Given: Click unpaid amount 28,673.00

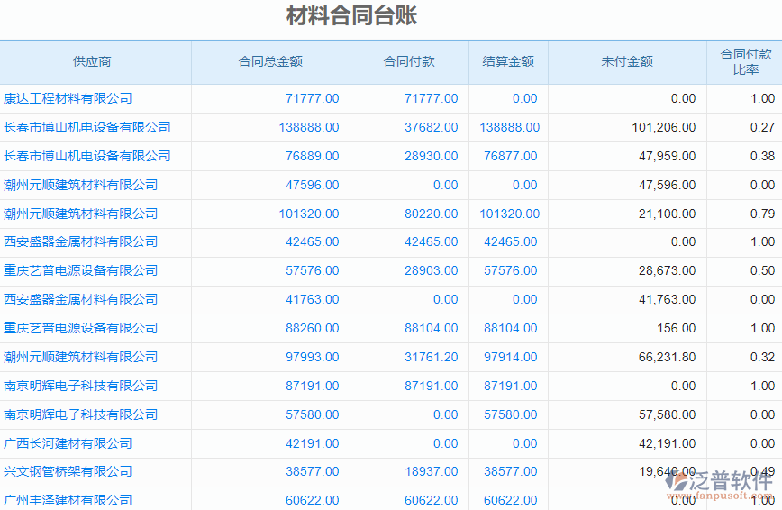Looking at the screenshot, I should (x=668, y=270).
